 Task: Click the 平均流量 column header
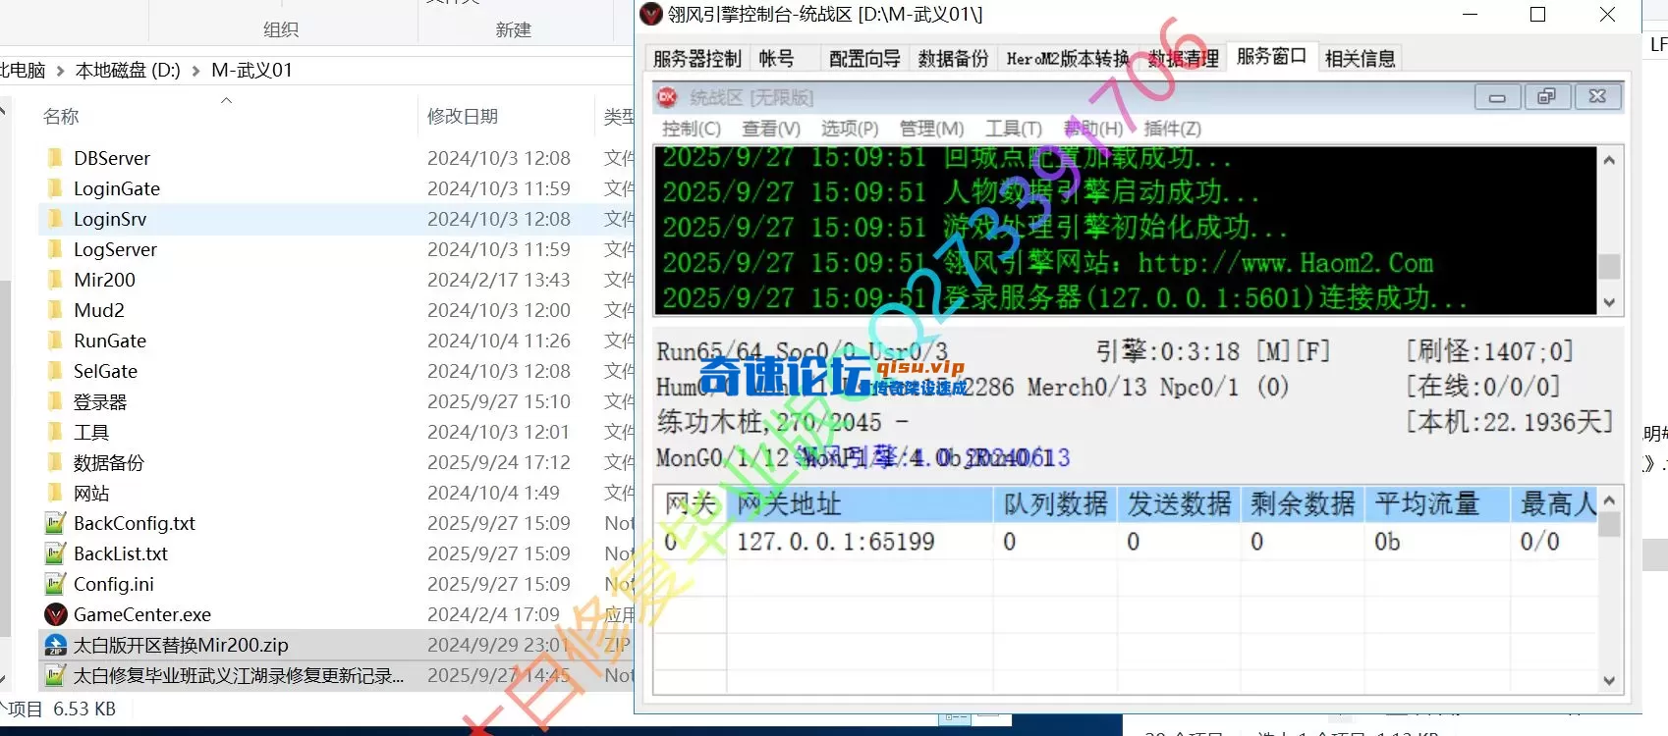(x=1437, y=504)
